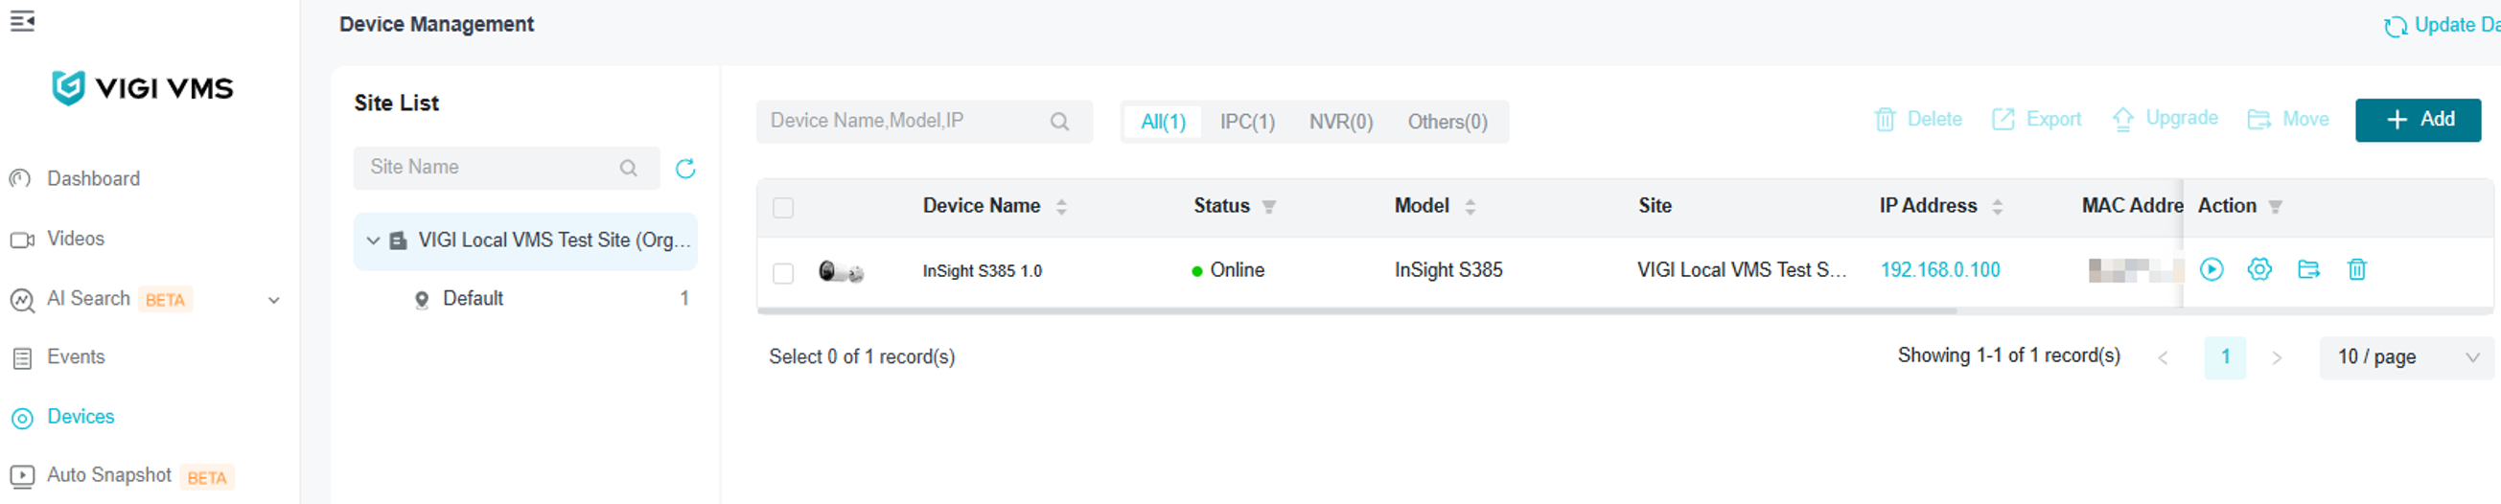Image resolution: width=2501 pixels, height=504 pixels.
Task: Go to previous page arrow
Action: point(2163,358)
